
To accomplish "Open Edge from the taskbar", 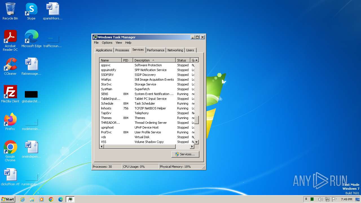I will (x=61, y=199).
